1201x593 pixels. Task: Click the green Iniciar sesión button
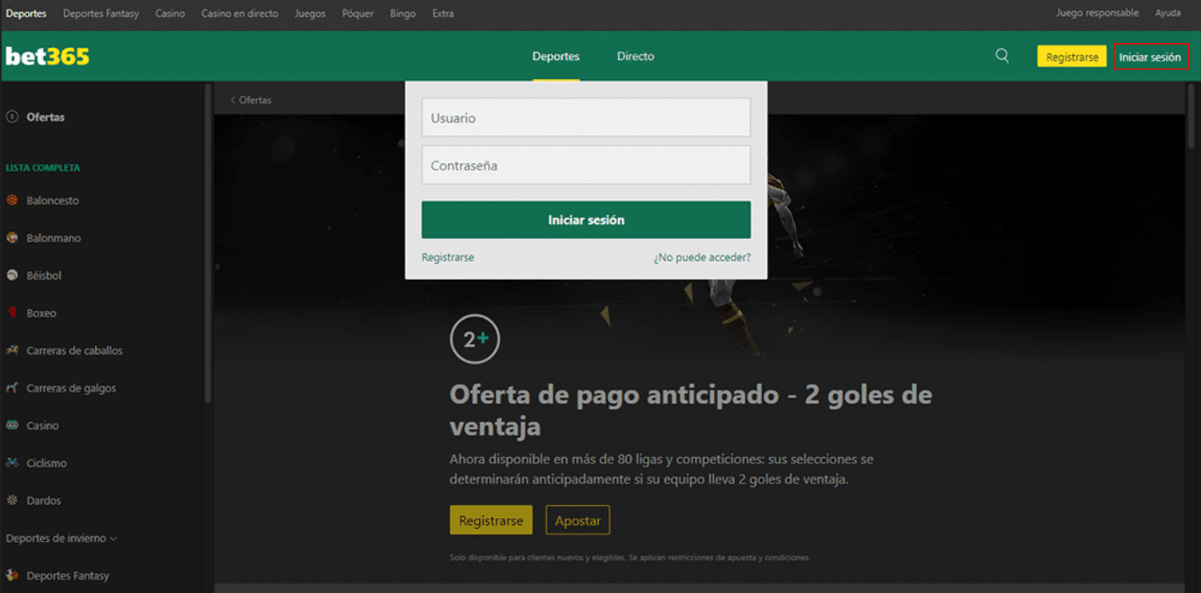pyautogui.click(x=586, y=220)
